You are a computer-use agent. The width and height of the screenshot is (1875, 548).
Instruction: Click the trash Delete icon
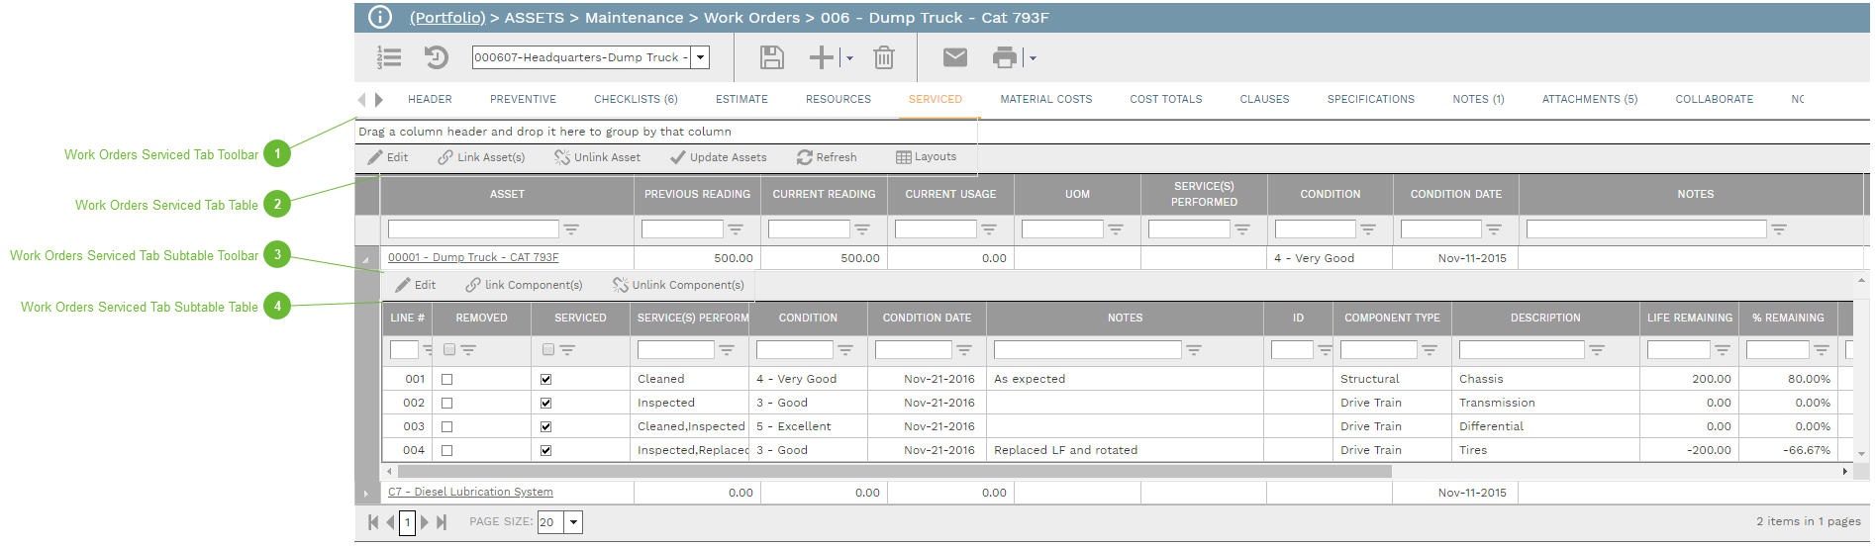coord(883,57)
